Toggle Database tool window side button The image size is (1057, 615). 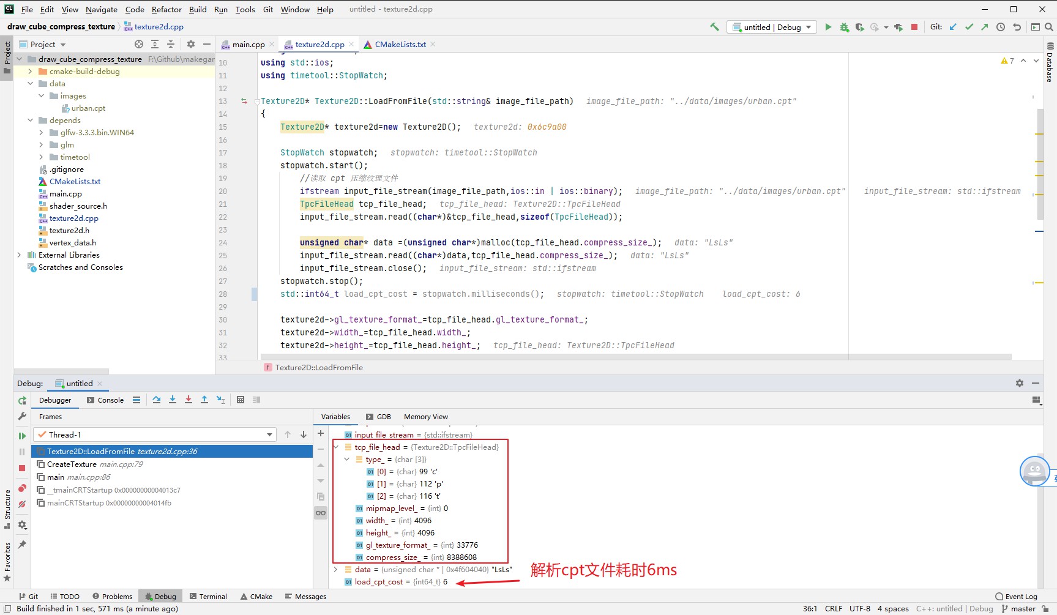[x=1050, y=62]
